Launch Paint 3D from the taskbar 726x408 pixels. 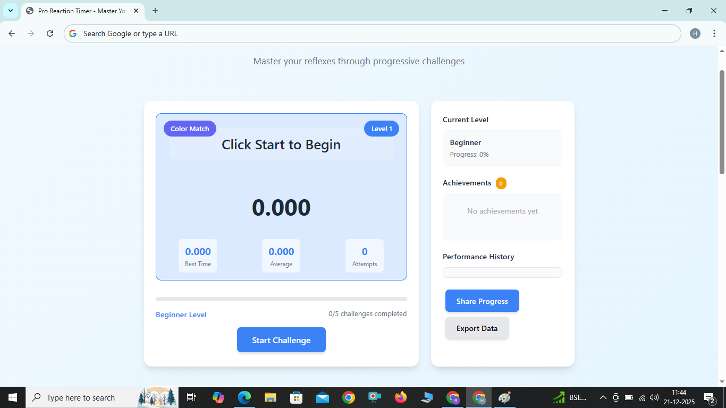point(504,397)
